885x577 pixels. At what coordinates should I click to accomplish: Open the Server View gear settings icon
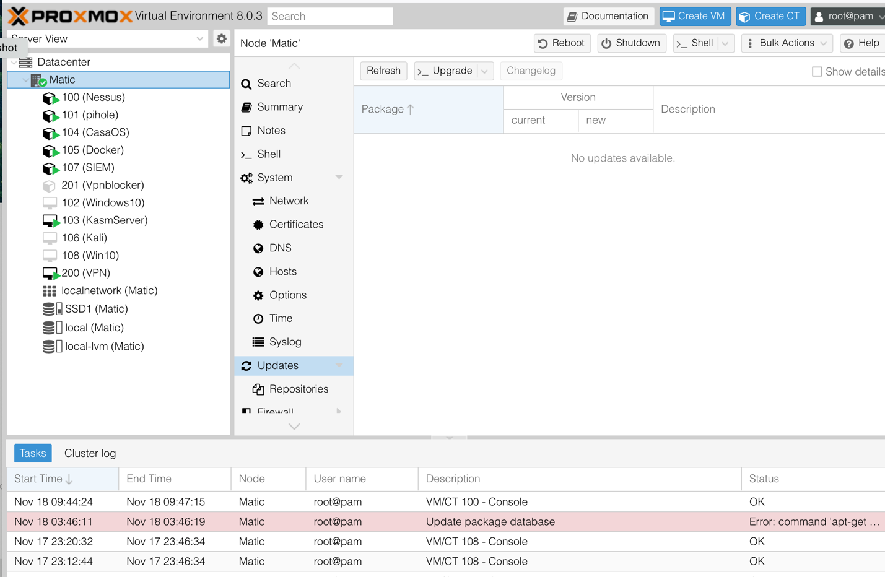(221, 38)
